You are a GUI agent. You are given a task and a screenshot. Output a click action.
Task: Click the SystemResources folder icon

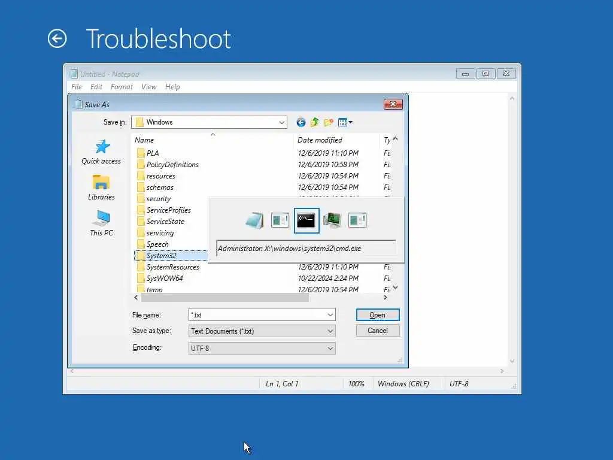(x=141, y=267)
